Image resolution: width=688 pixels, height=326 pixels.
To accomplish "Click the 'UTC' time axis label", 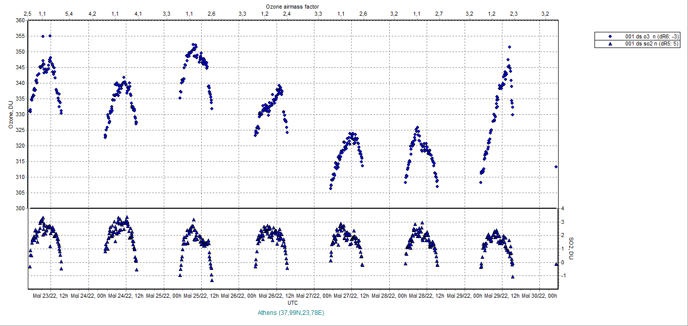I will click(293, 302).
